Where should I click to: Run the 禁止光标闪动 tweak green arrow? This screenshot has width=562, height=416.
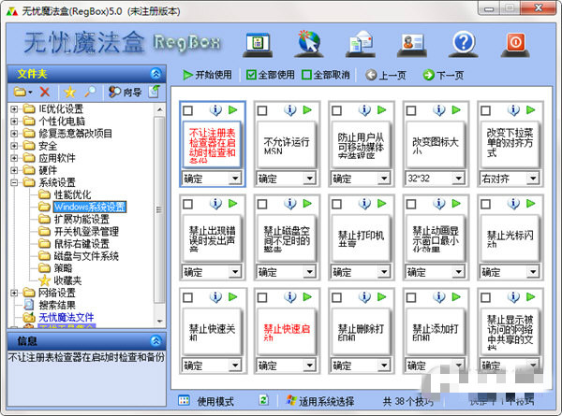click(530, 204)
